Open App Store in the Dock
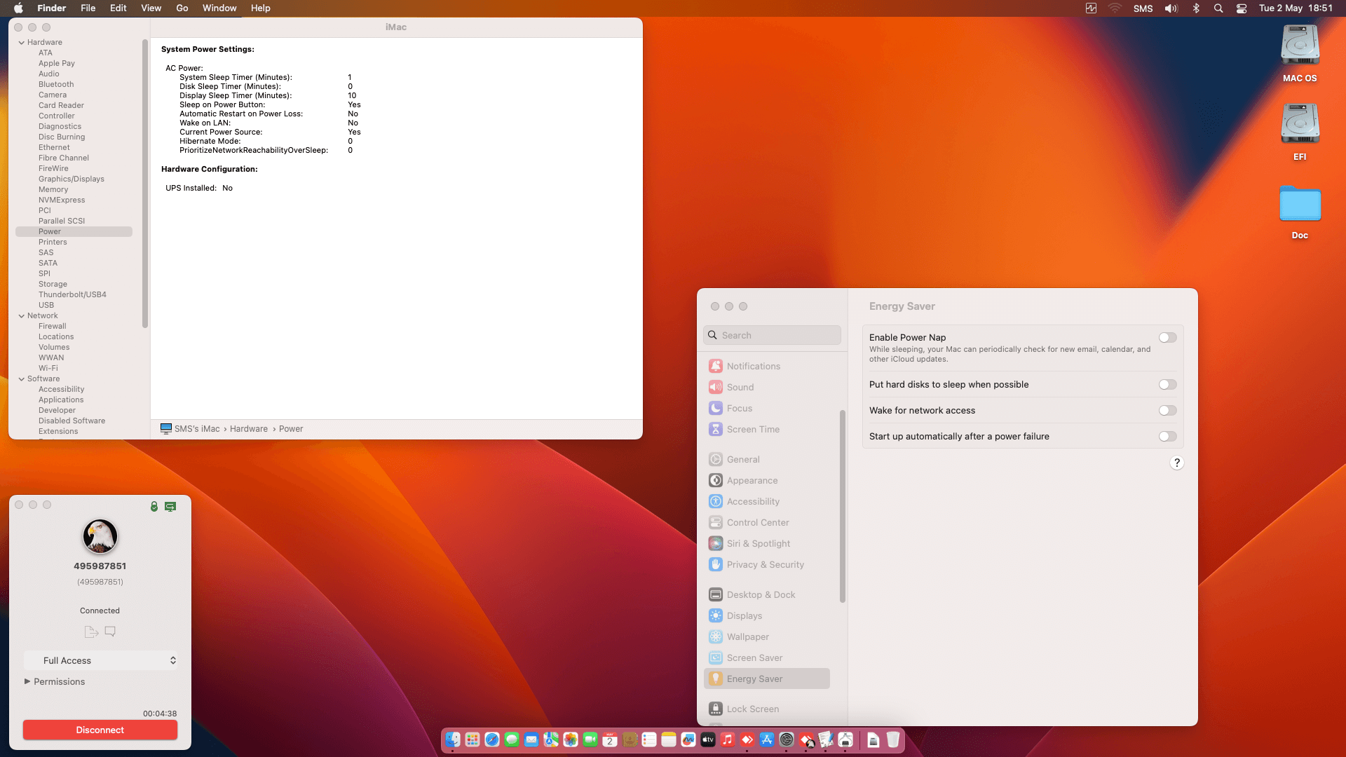 (x=767, y=739)
